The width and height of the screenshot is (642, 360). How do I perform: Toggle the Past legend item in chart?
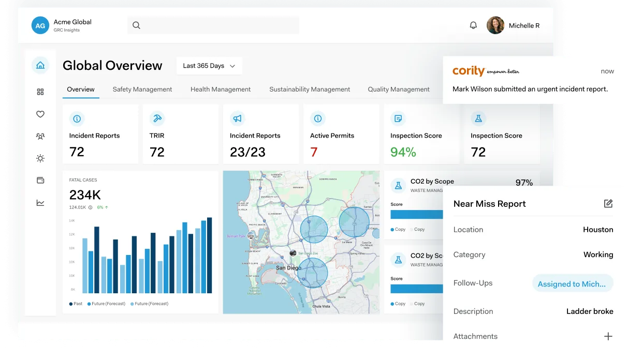(76, 304)
